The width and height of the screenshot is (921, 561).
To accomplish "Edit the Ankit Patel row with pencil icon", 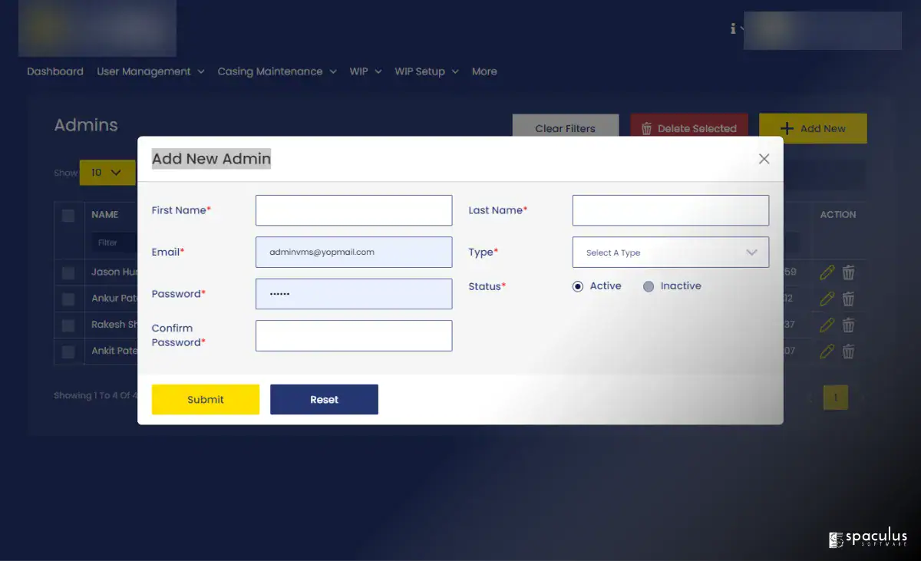I will 827,351.
